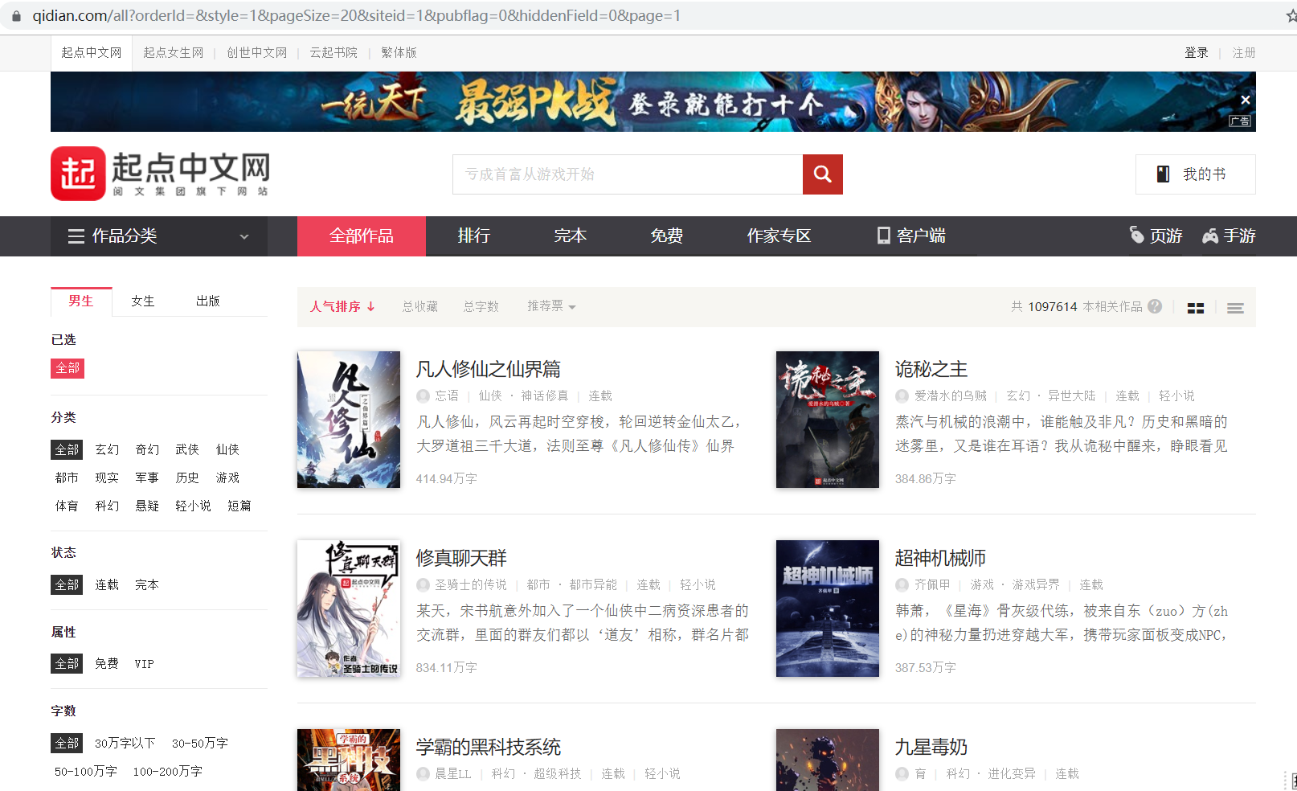Open cover thumbnail of 凡人修仙之仙界篇
The image size is (1297, 791).
(x=349, y=420)
